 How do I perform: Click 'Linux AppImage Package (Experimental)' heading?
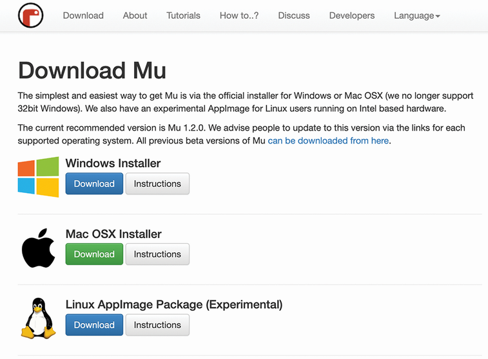(174, 305)
